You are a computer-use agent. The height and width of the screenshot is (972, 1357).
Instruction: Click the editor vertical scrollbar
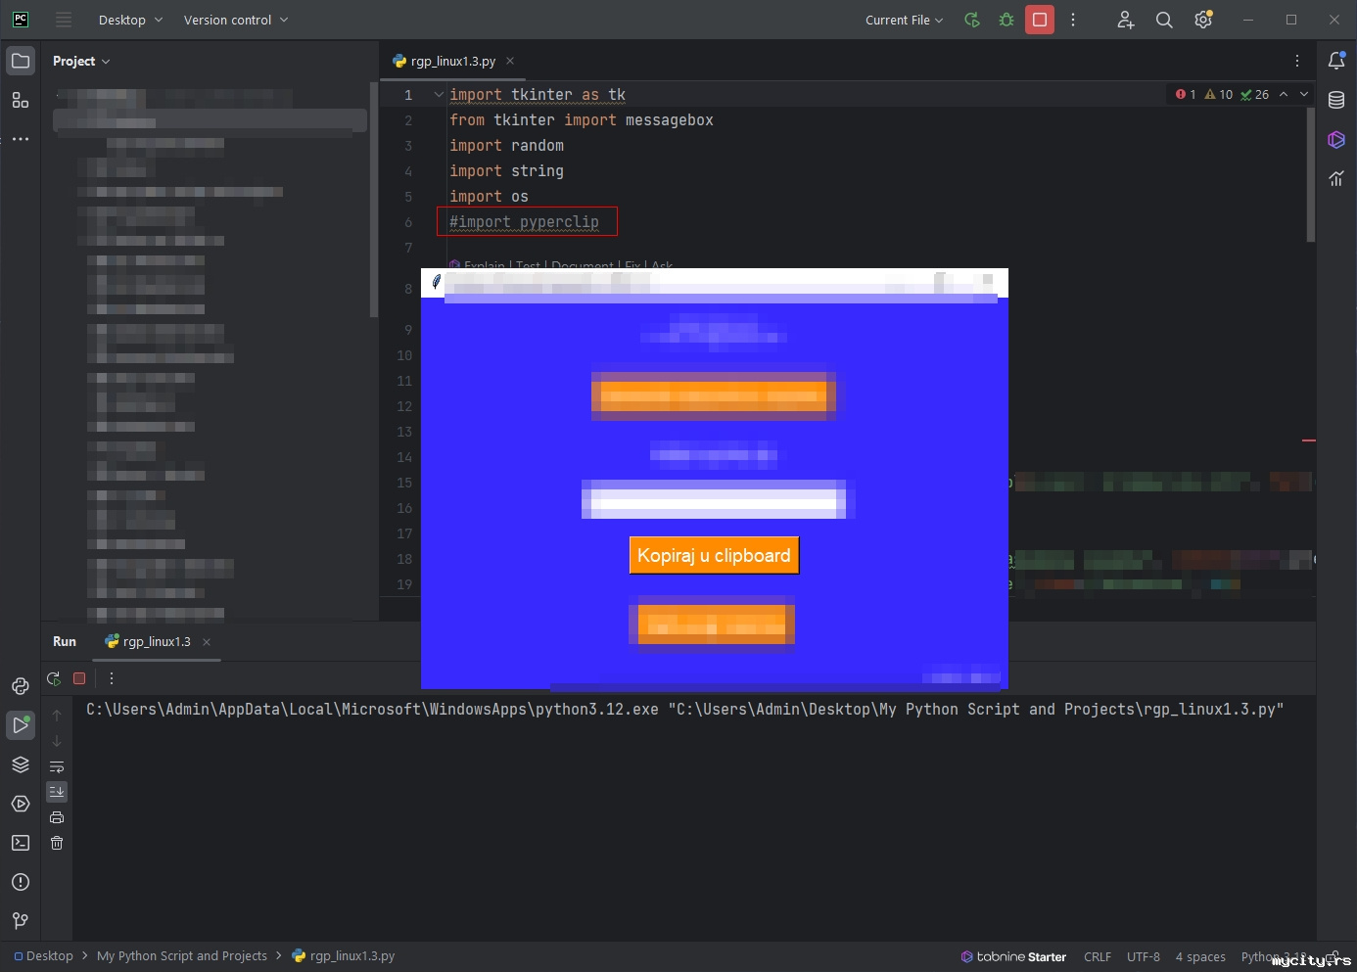click(x=1310, y=174)
